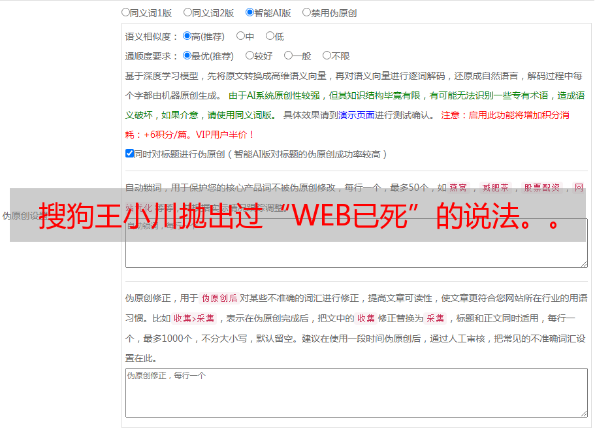Set 通顺度要求 to 最优(推荐)
This screenshot has height=430, width=595.
[x=187, y=56]
